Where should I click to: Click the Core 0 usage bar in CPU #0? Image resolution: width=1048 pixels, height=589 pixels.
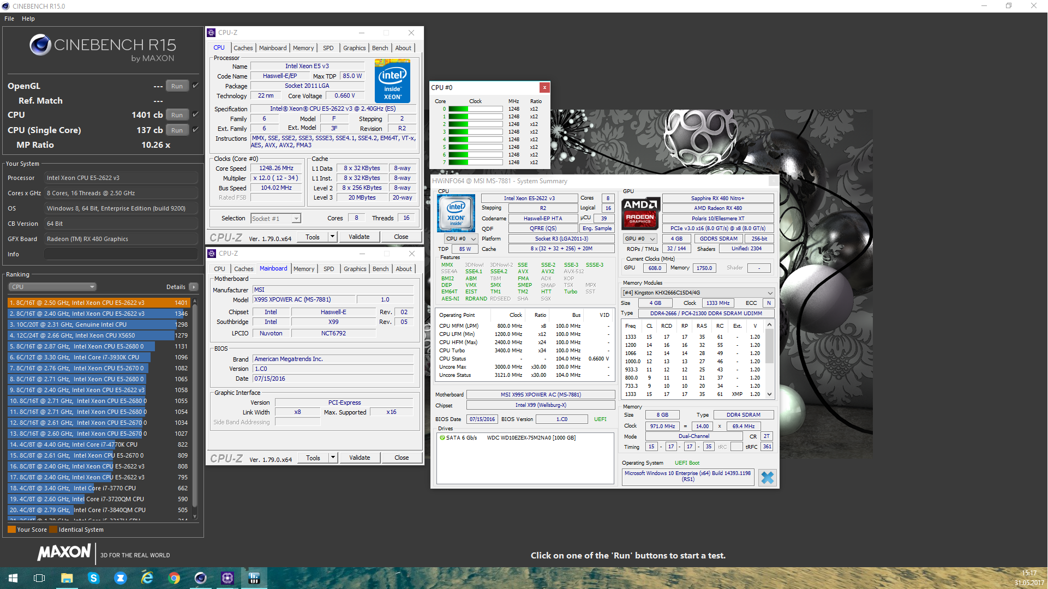click(475, 109)
